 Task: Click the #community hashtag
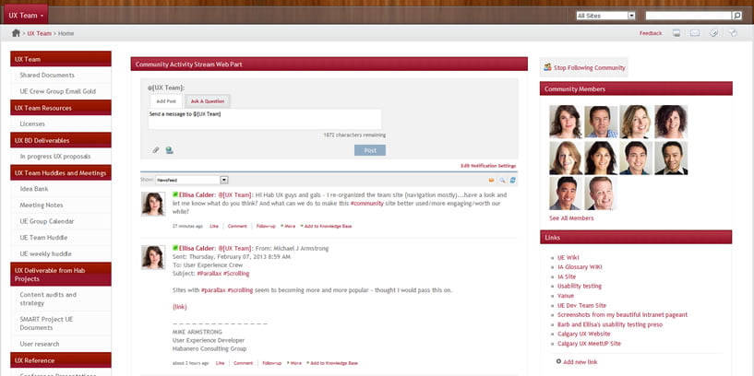(x=367, y=203)
